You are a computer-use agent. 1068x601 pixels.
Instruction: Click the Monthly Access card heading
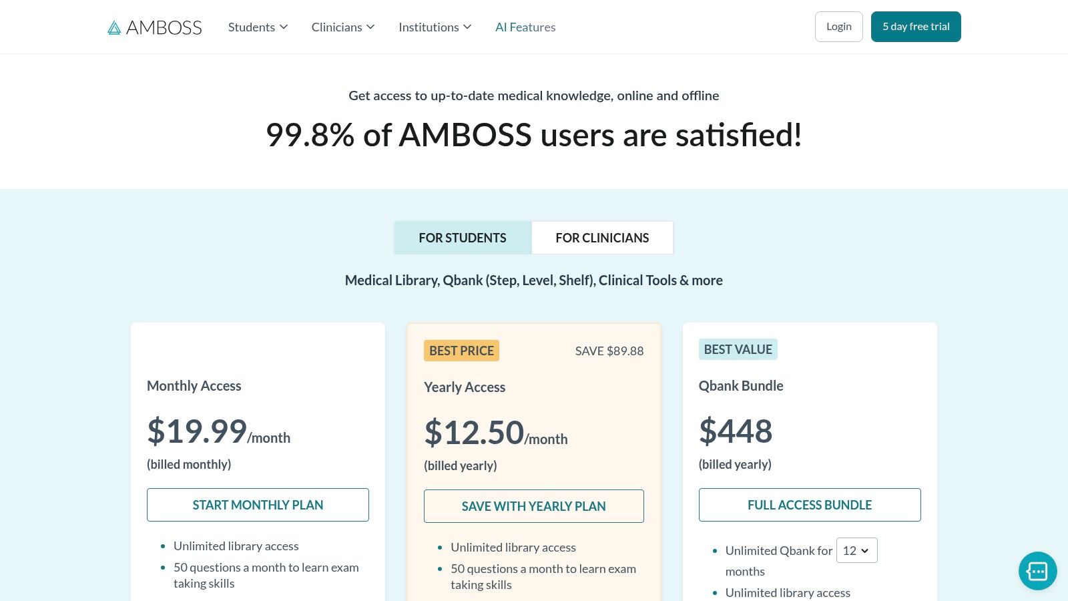[x=194, y=385]
